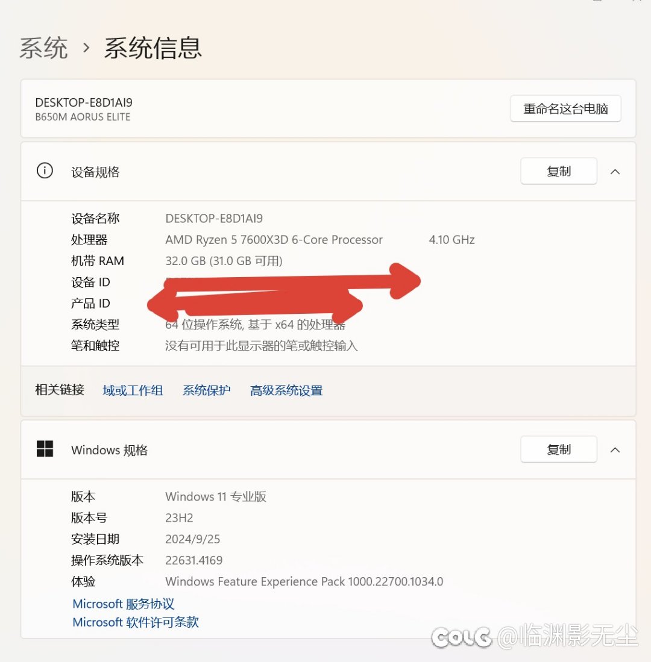Collapse the Windows 规格 section chevron

615,450
